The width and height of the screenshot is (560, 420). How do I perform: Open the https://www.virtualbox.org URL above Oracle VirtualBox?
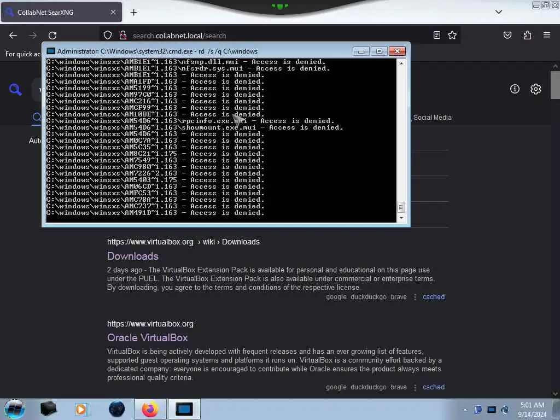pyautogui.click(x=150, y=324)
